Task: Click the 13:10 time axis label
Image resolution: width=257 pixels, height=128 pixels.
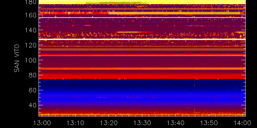Action: [x=75, y=123]
